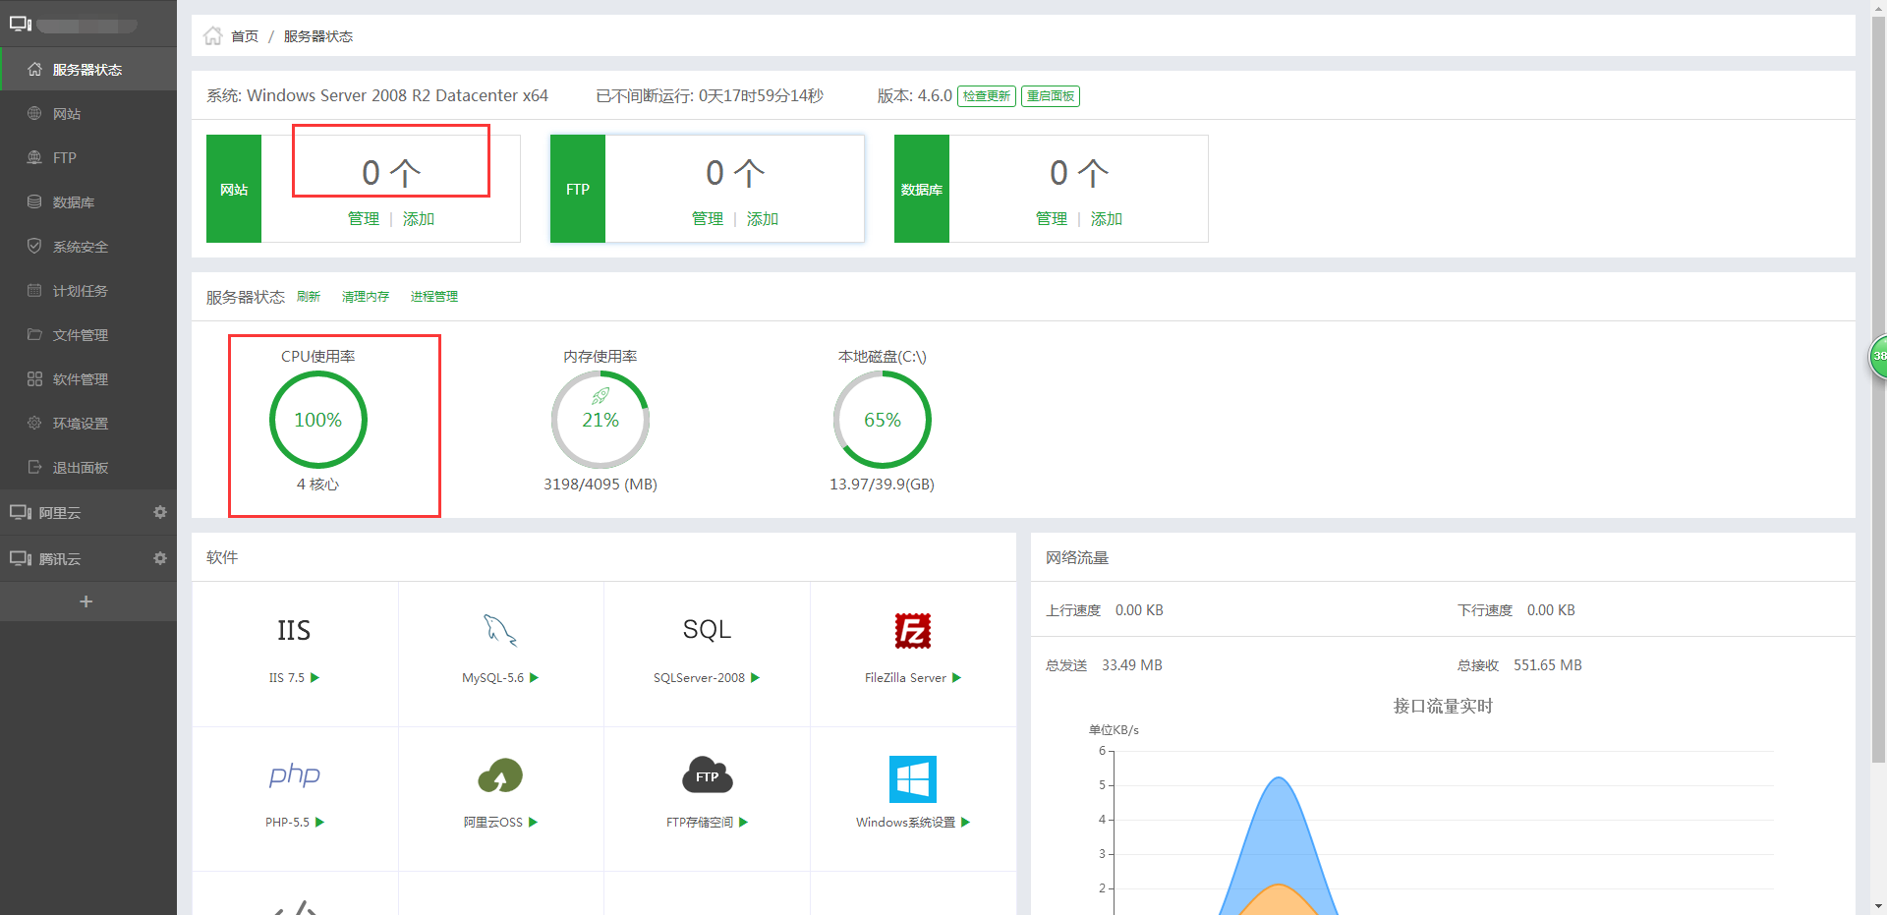Click the page vertical scrollbar

coord(1878,388)
